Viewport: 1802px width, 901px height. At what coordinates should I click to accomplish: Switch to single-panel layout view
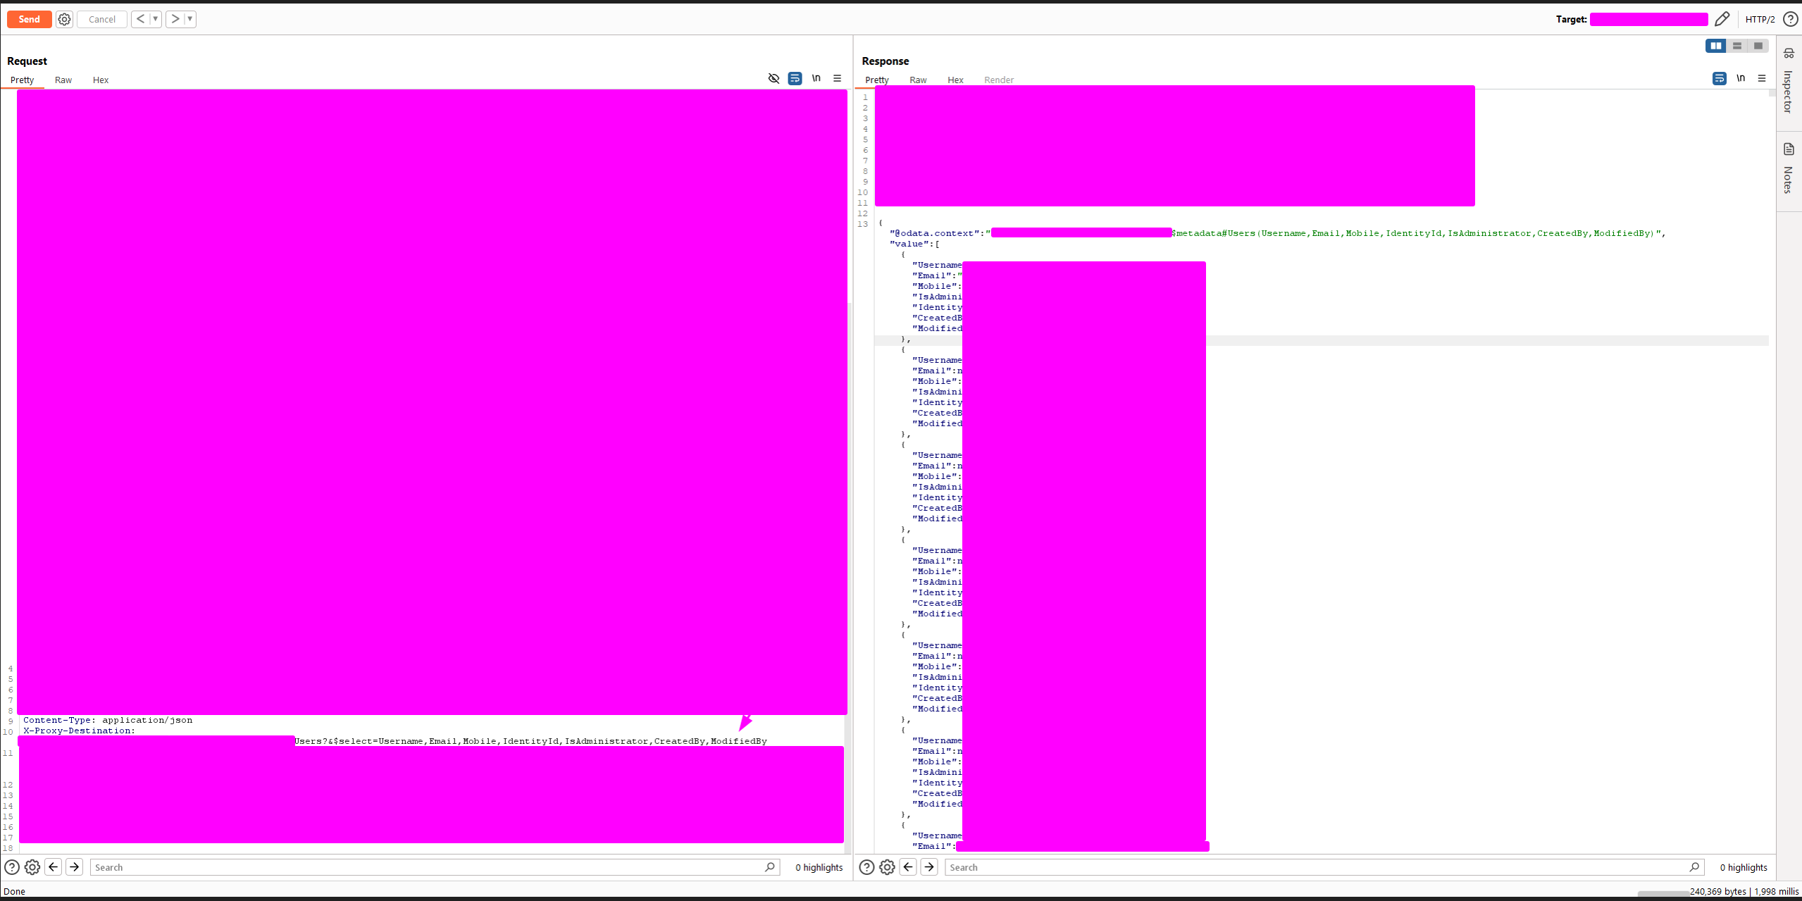click(1758, 45)
